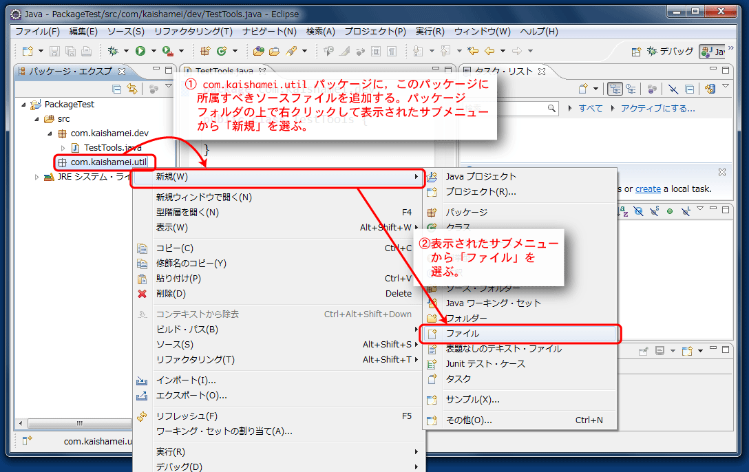The height and width of the screenshot is (472, 749).
Task: Click the アクティブにする... link
Action: [657, 108]
